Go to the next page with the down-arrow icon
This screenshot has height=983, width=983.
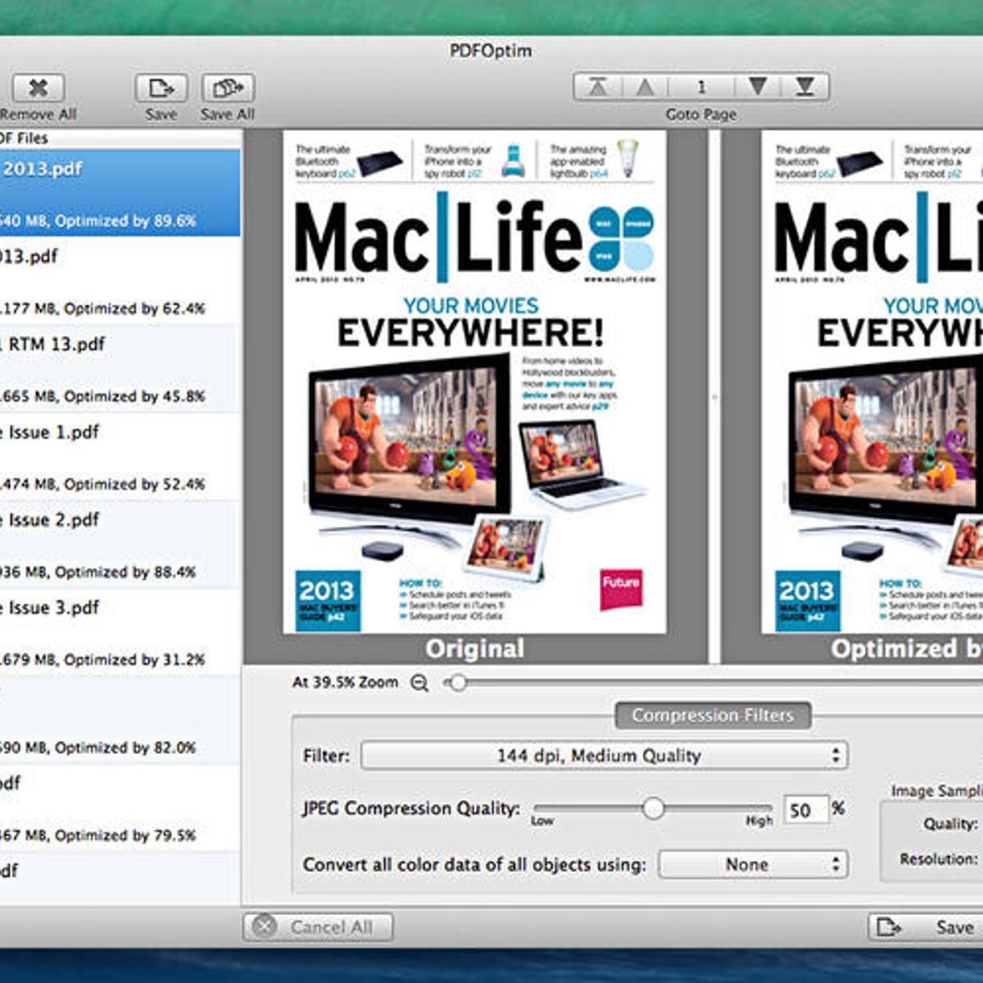point(758,85)
